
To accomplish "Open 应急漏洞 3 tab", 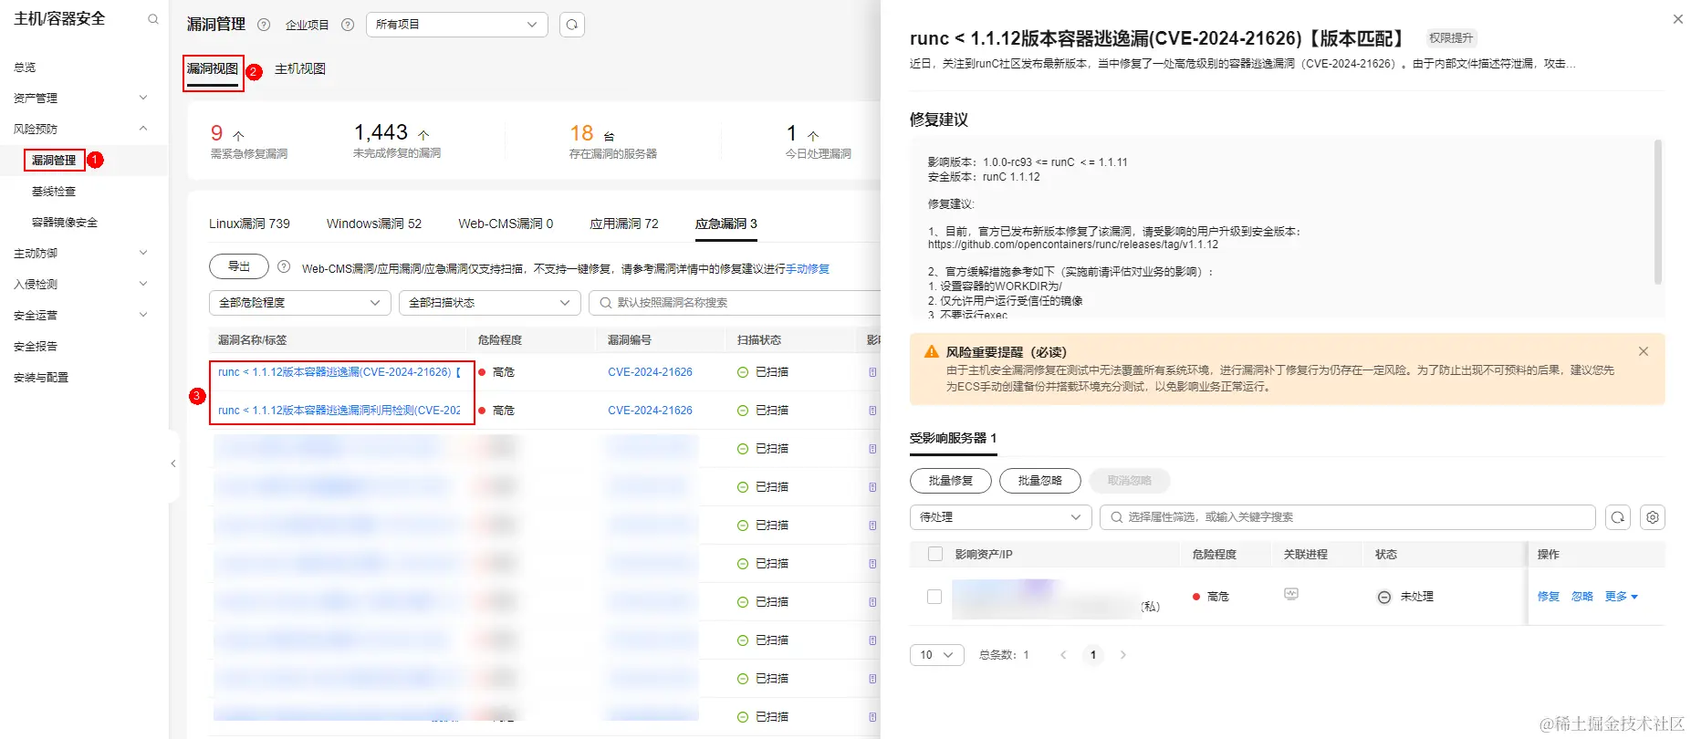I will 726,224.
